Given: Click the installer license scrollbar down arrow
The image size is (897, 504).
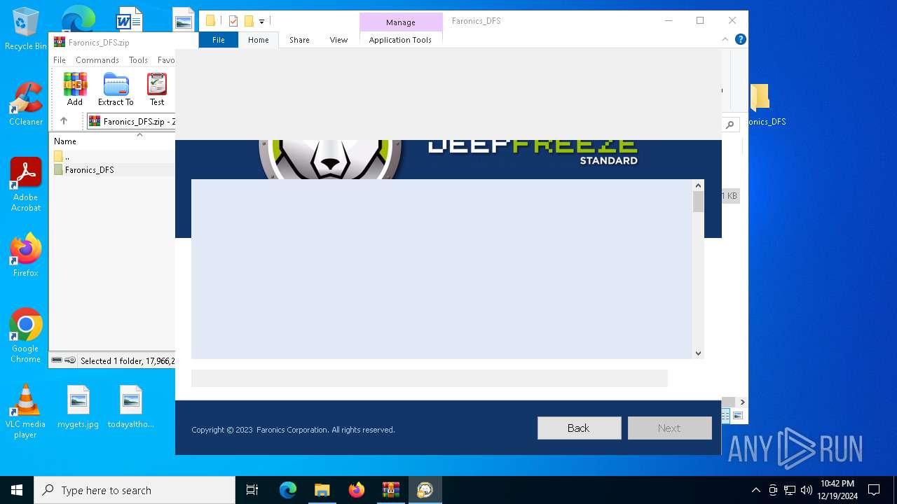Looking at the screenshot, I should (x=698, y=353).
